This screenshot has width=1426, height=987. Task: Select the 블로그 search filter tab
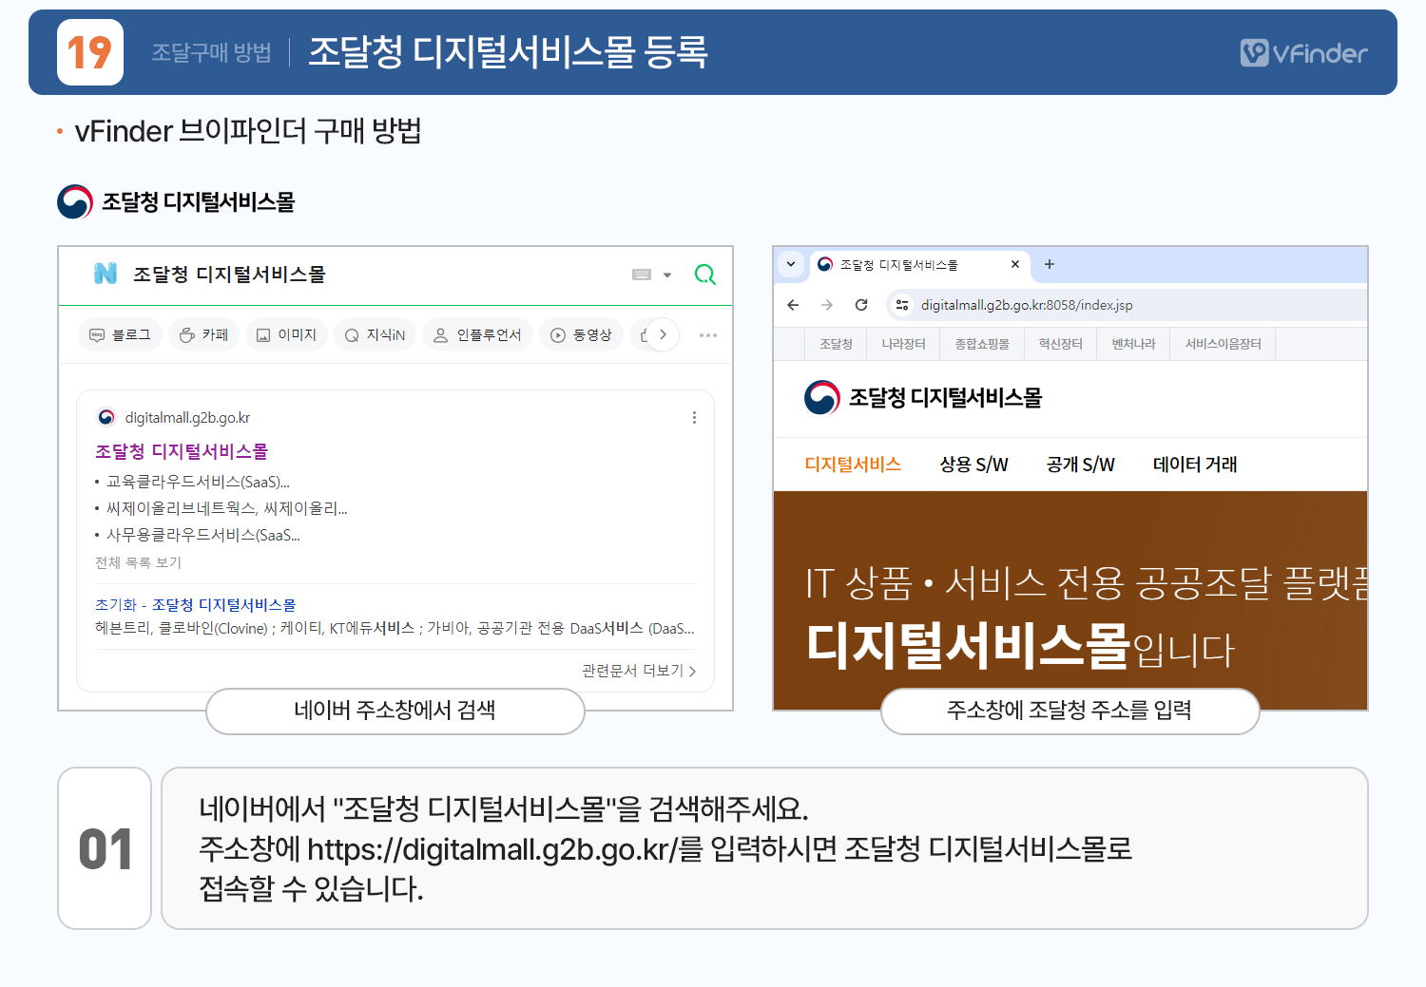tap(120, 334)
